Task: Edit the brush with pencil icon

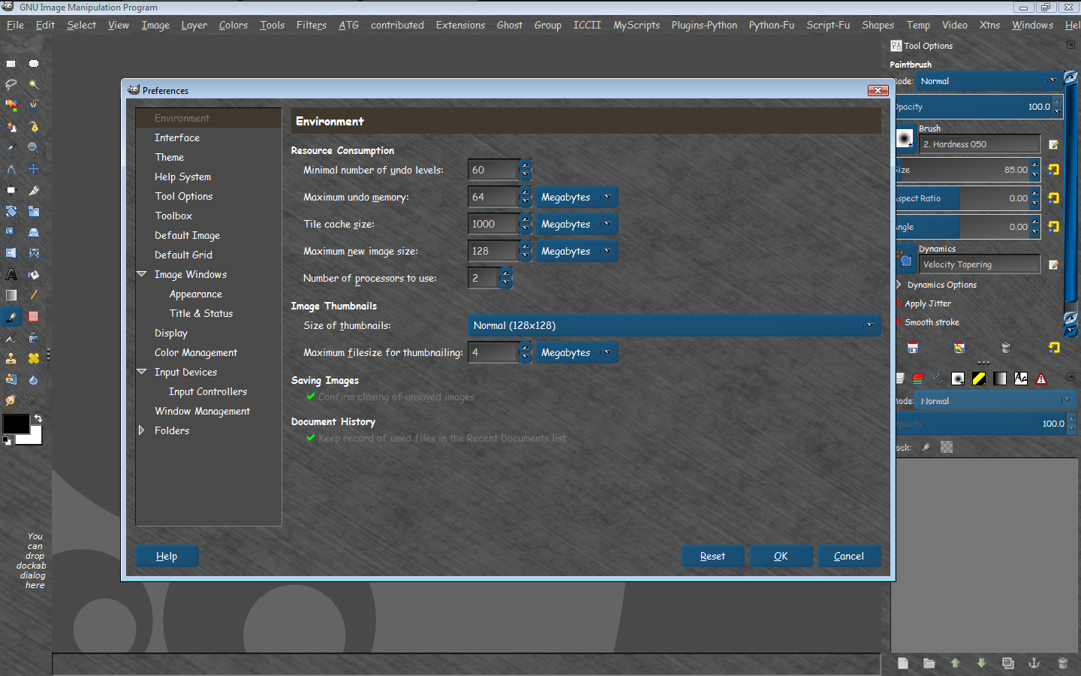Action: click(x=1054, y=144)
